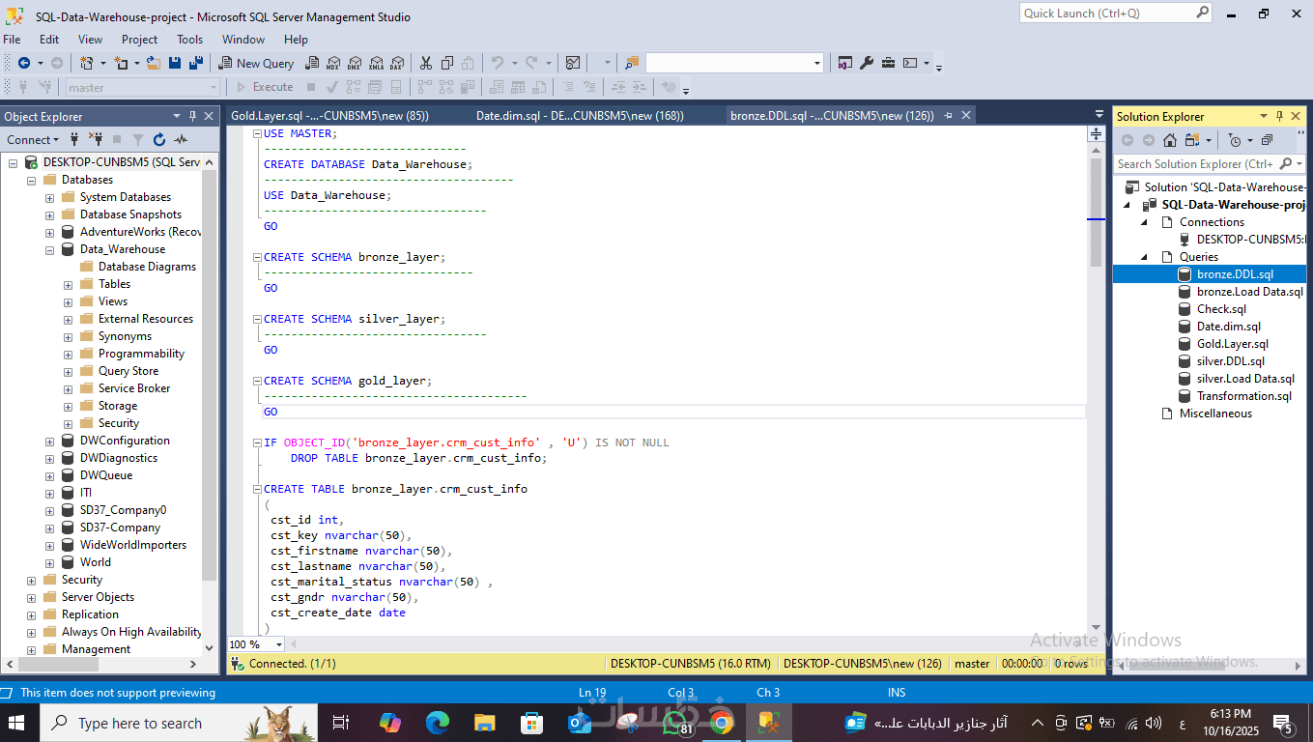Viewport: 1313px width, 742px height.
Task: Open Activity Monitor icon in Object Explorer
Action: coord(181,140)
